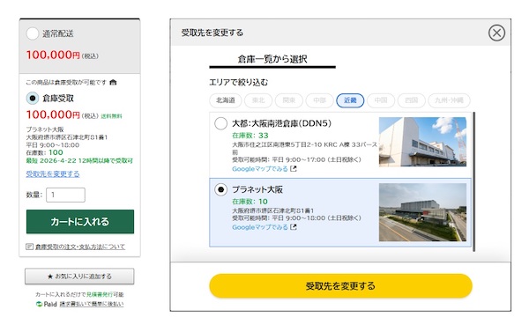Click 送料無料 label
529x332 pixels.
[111, 116]
